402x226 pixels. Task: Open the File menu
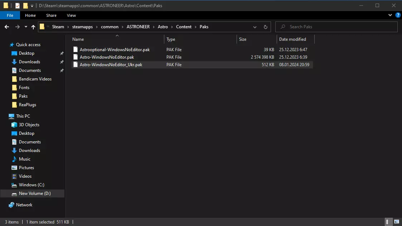pyautogui.click(x=10, y=15)
